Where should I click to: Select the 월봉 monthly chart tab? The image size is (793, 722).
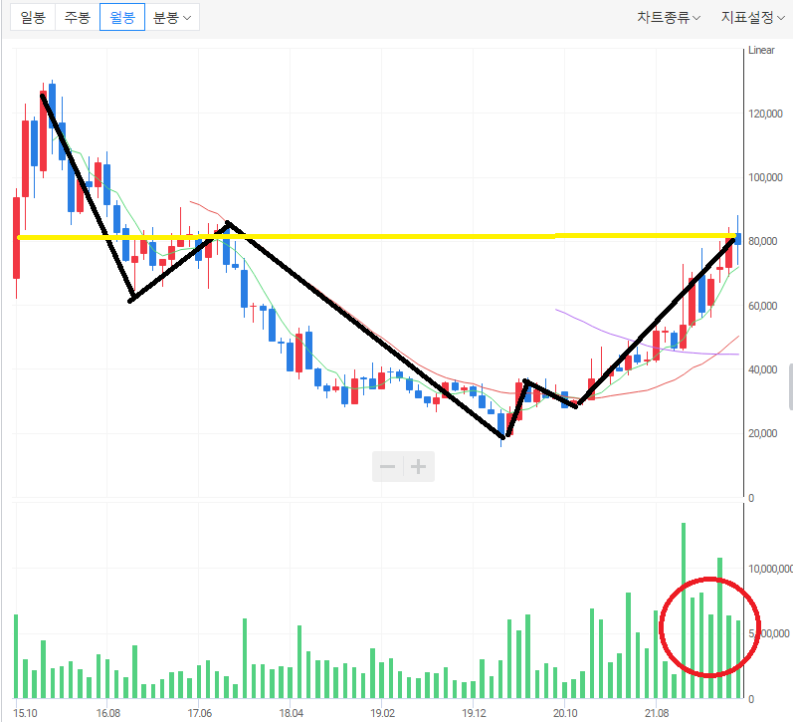tap(122, 17)
